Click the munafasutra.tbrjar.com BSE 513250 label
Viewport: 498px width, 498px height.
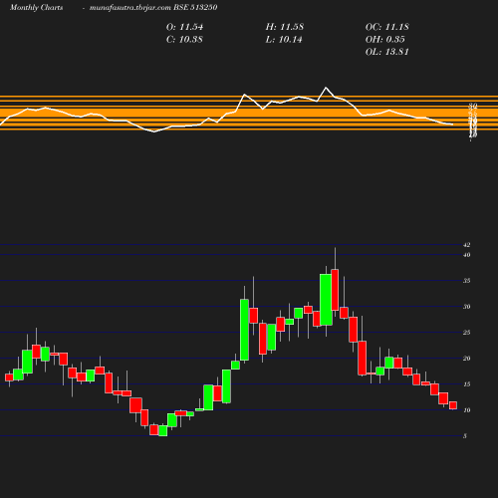point(153,8)
